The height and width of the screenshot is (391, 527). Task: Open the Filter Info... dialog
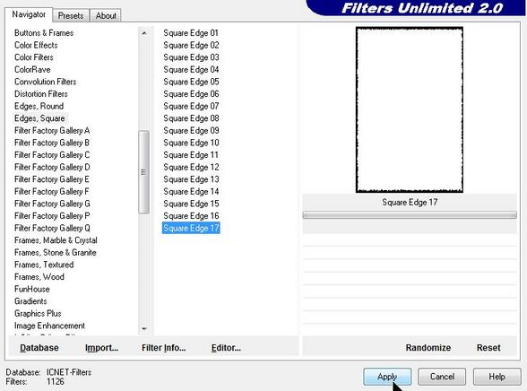pos(164,348)
